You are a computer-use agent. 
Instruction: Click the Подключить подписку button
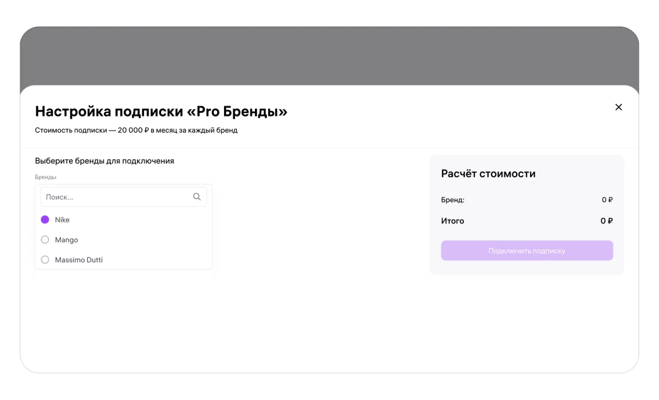(527, 250)
